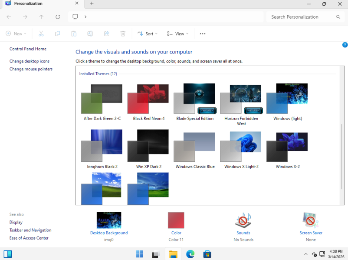Choose the Windows X Light-2 theme
This screenshot has width=348, height=260.
point(241,149)
